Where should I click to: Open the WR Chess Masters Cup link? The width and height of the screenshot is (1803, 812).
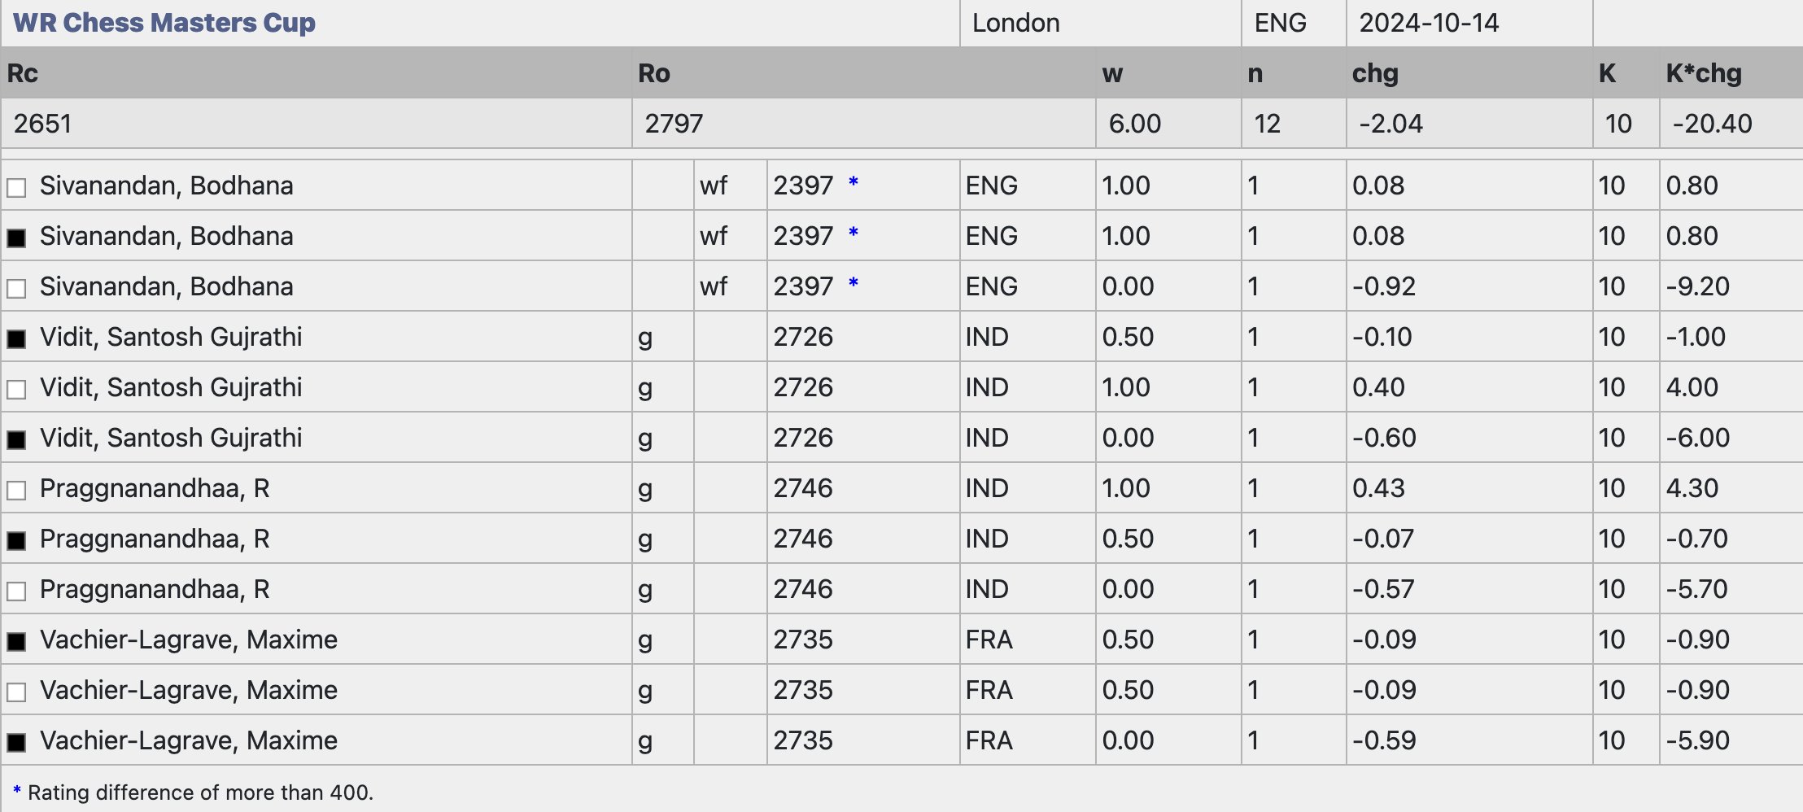164,23
